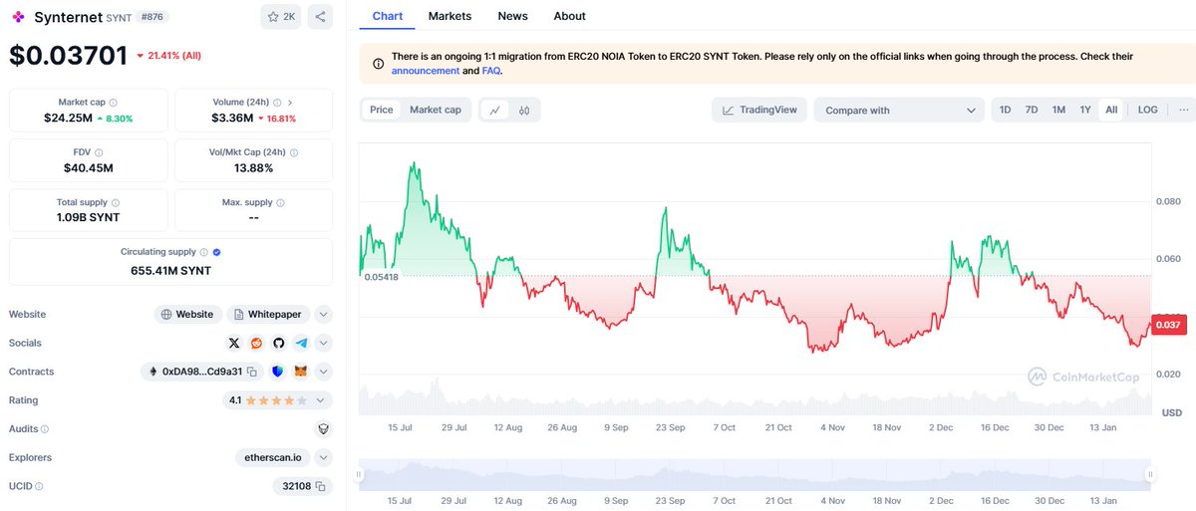Click the $0.03701 price text

[69, 56]
